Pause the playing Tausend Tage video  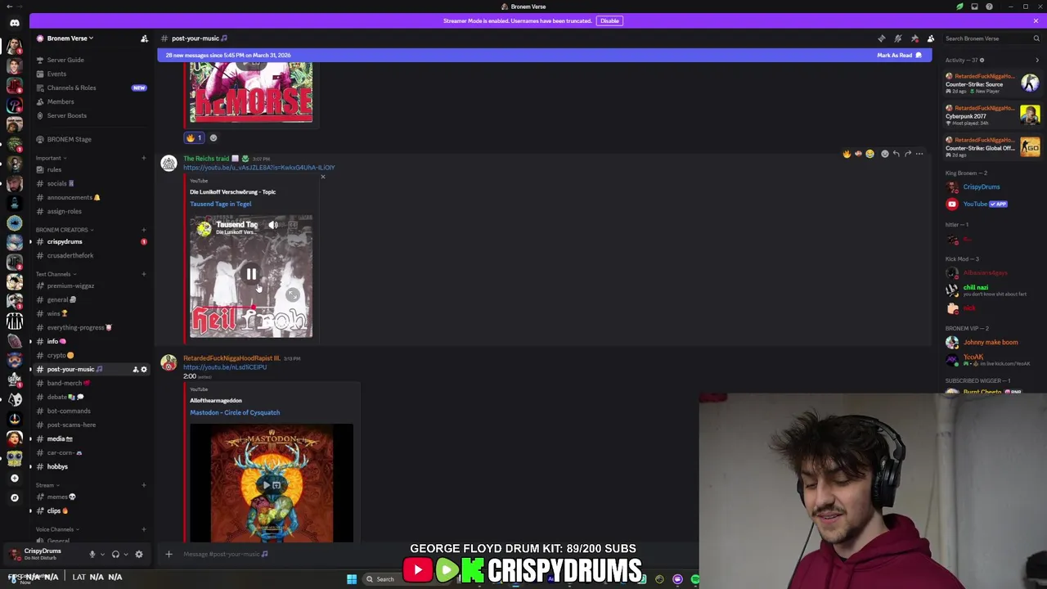click(251, 275)
